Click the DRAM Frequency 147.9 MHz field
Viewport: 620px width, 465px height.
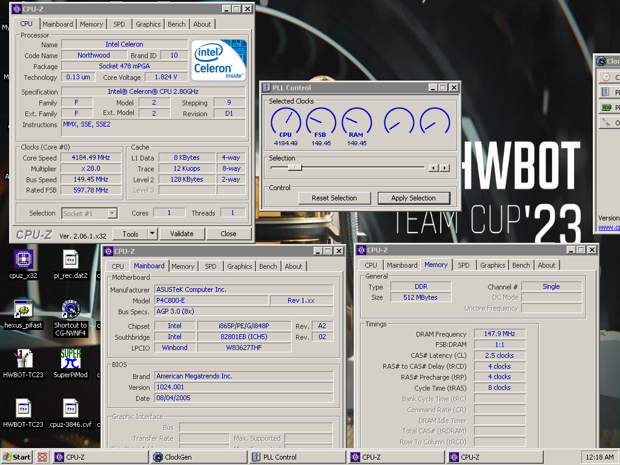click(x=500, y=334)
